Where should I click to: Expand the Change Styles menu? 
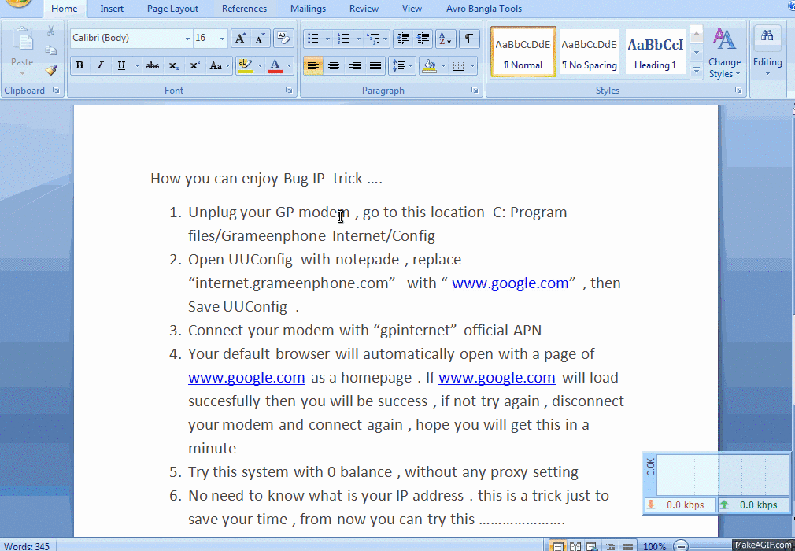pos(724,54)
